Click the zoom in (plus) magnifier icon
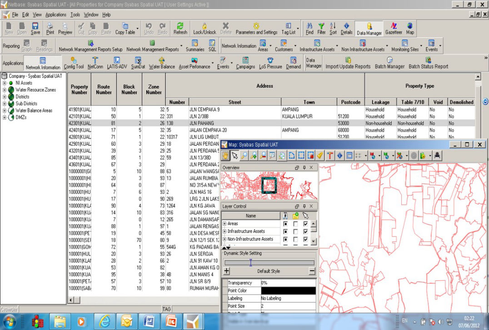Image resolution: width=489 pixels, height=330 pixels. (254, 155)
